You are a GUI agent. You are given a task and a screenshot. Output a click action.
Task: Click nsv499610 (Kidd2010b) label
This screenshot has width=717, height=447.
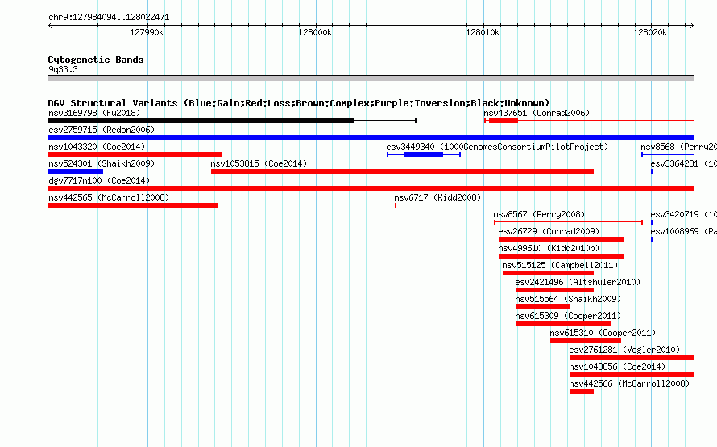coord(549,248)
